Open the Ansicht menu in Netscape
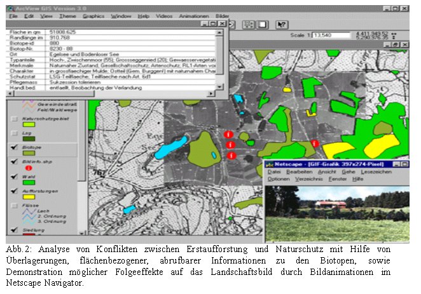Screen dimensions: 421x294 (x=327, y=172)
